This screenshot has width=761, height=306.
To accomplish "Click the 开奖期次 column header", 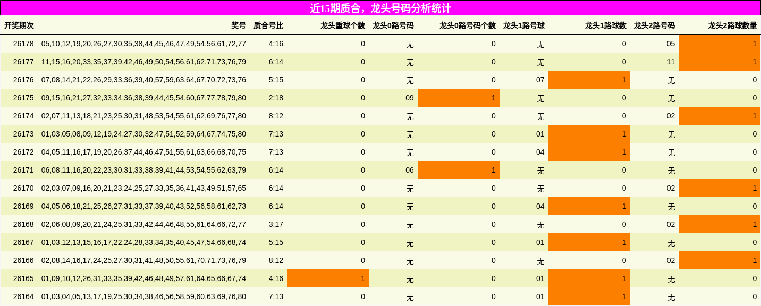I will (19, 25).
